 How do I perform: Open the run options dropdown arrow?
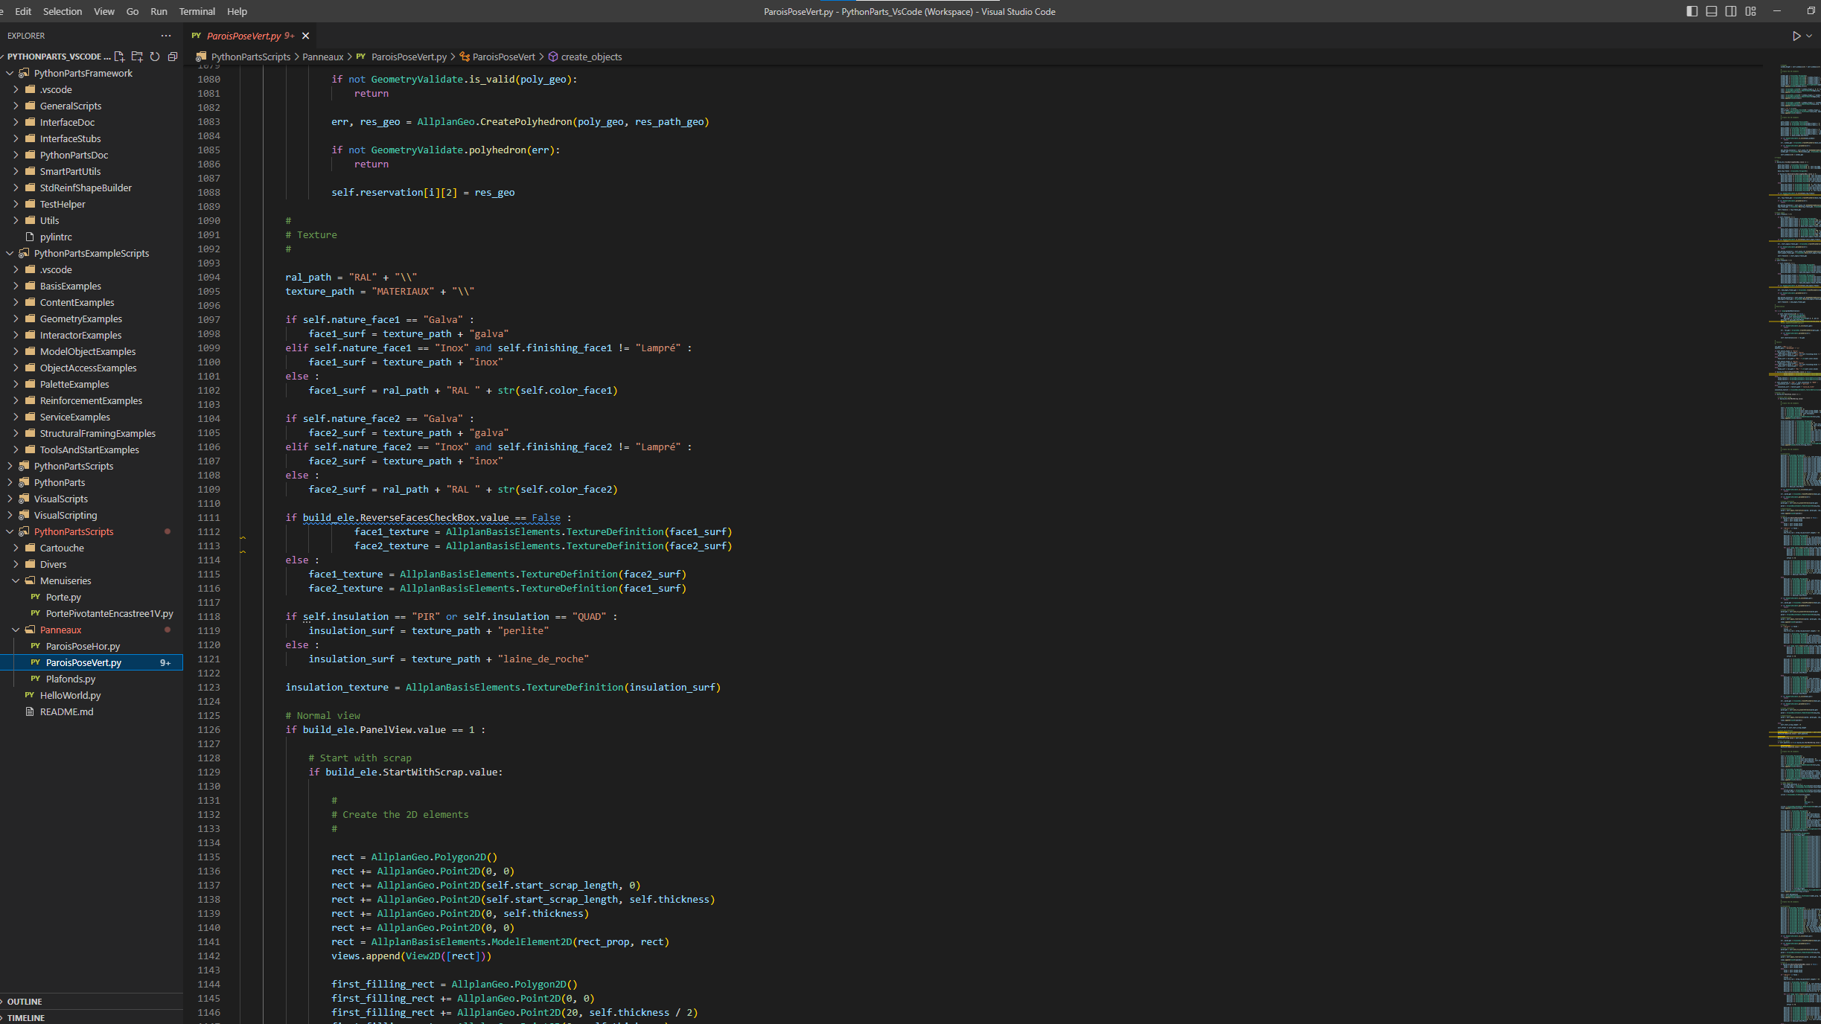[1809, 36]
